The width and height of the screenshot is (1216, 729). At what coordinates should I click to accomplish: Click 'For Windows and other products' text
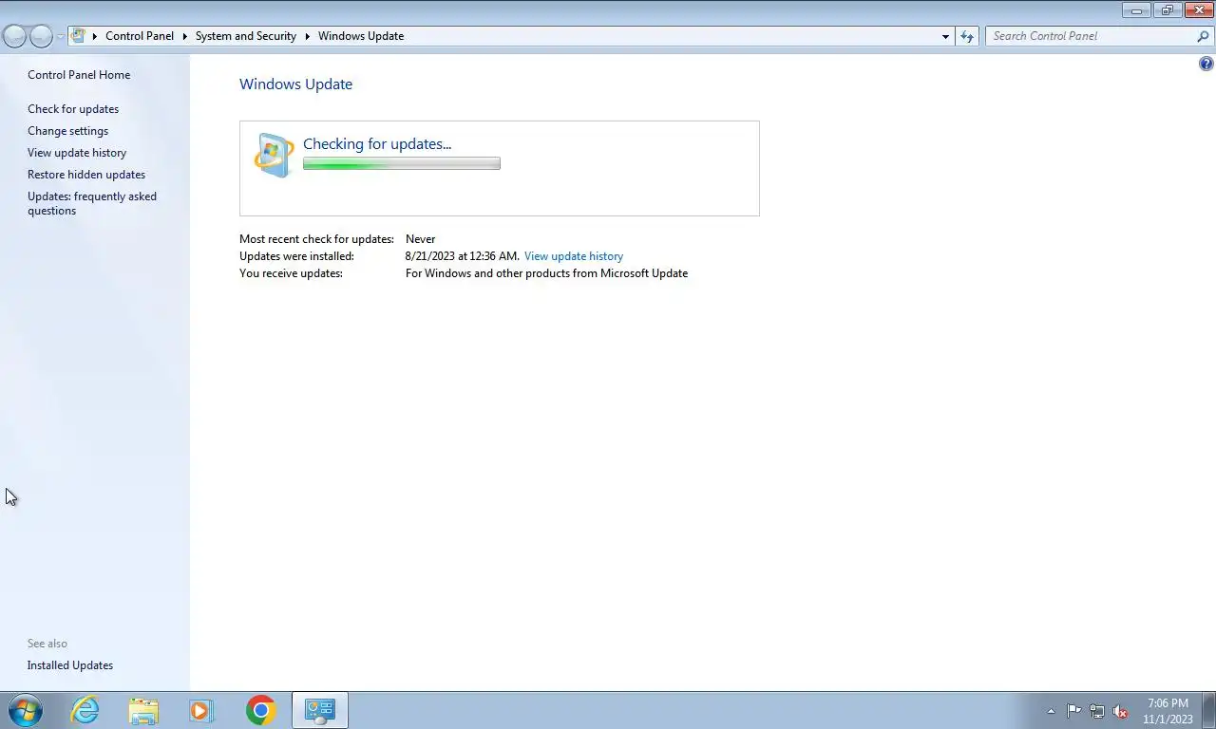(x=546, y=273)
